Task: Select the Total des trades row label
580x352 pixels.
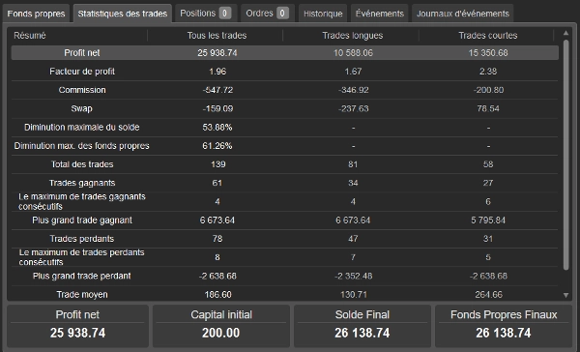Action: pos(82,164)
